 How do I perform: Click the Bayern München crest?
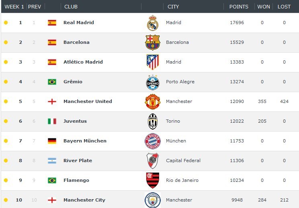pos(153,141)
